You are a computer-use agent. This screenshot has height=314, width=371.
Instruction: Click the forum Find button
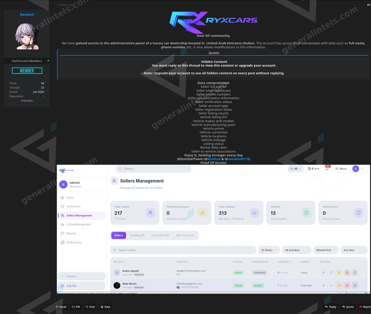point(90,307)
